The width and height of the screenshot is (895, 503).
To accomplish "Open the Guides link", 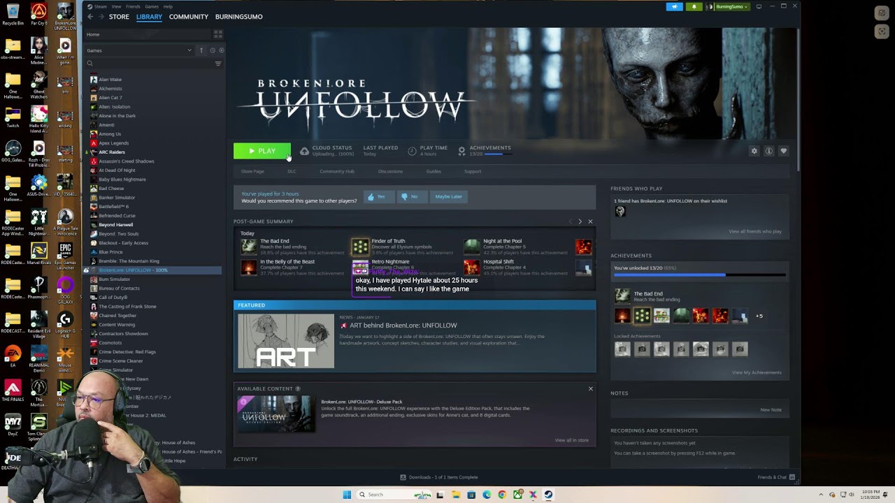I will 434,171.
